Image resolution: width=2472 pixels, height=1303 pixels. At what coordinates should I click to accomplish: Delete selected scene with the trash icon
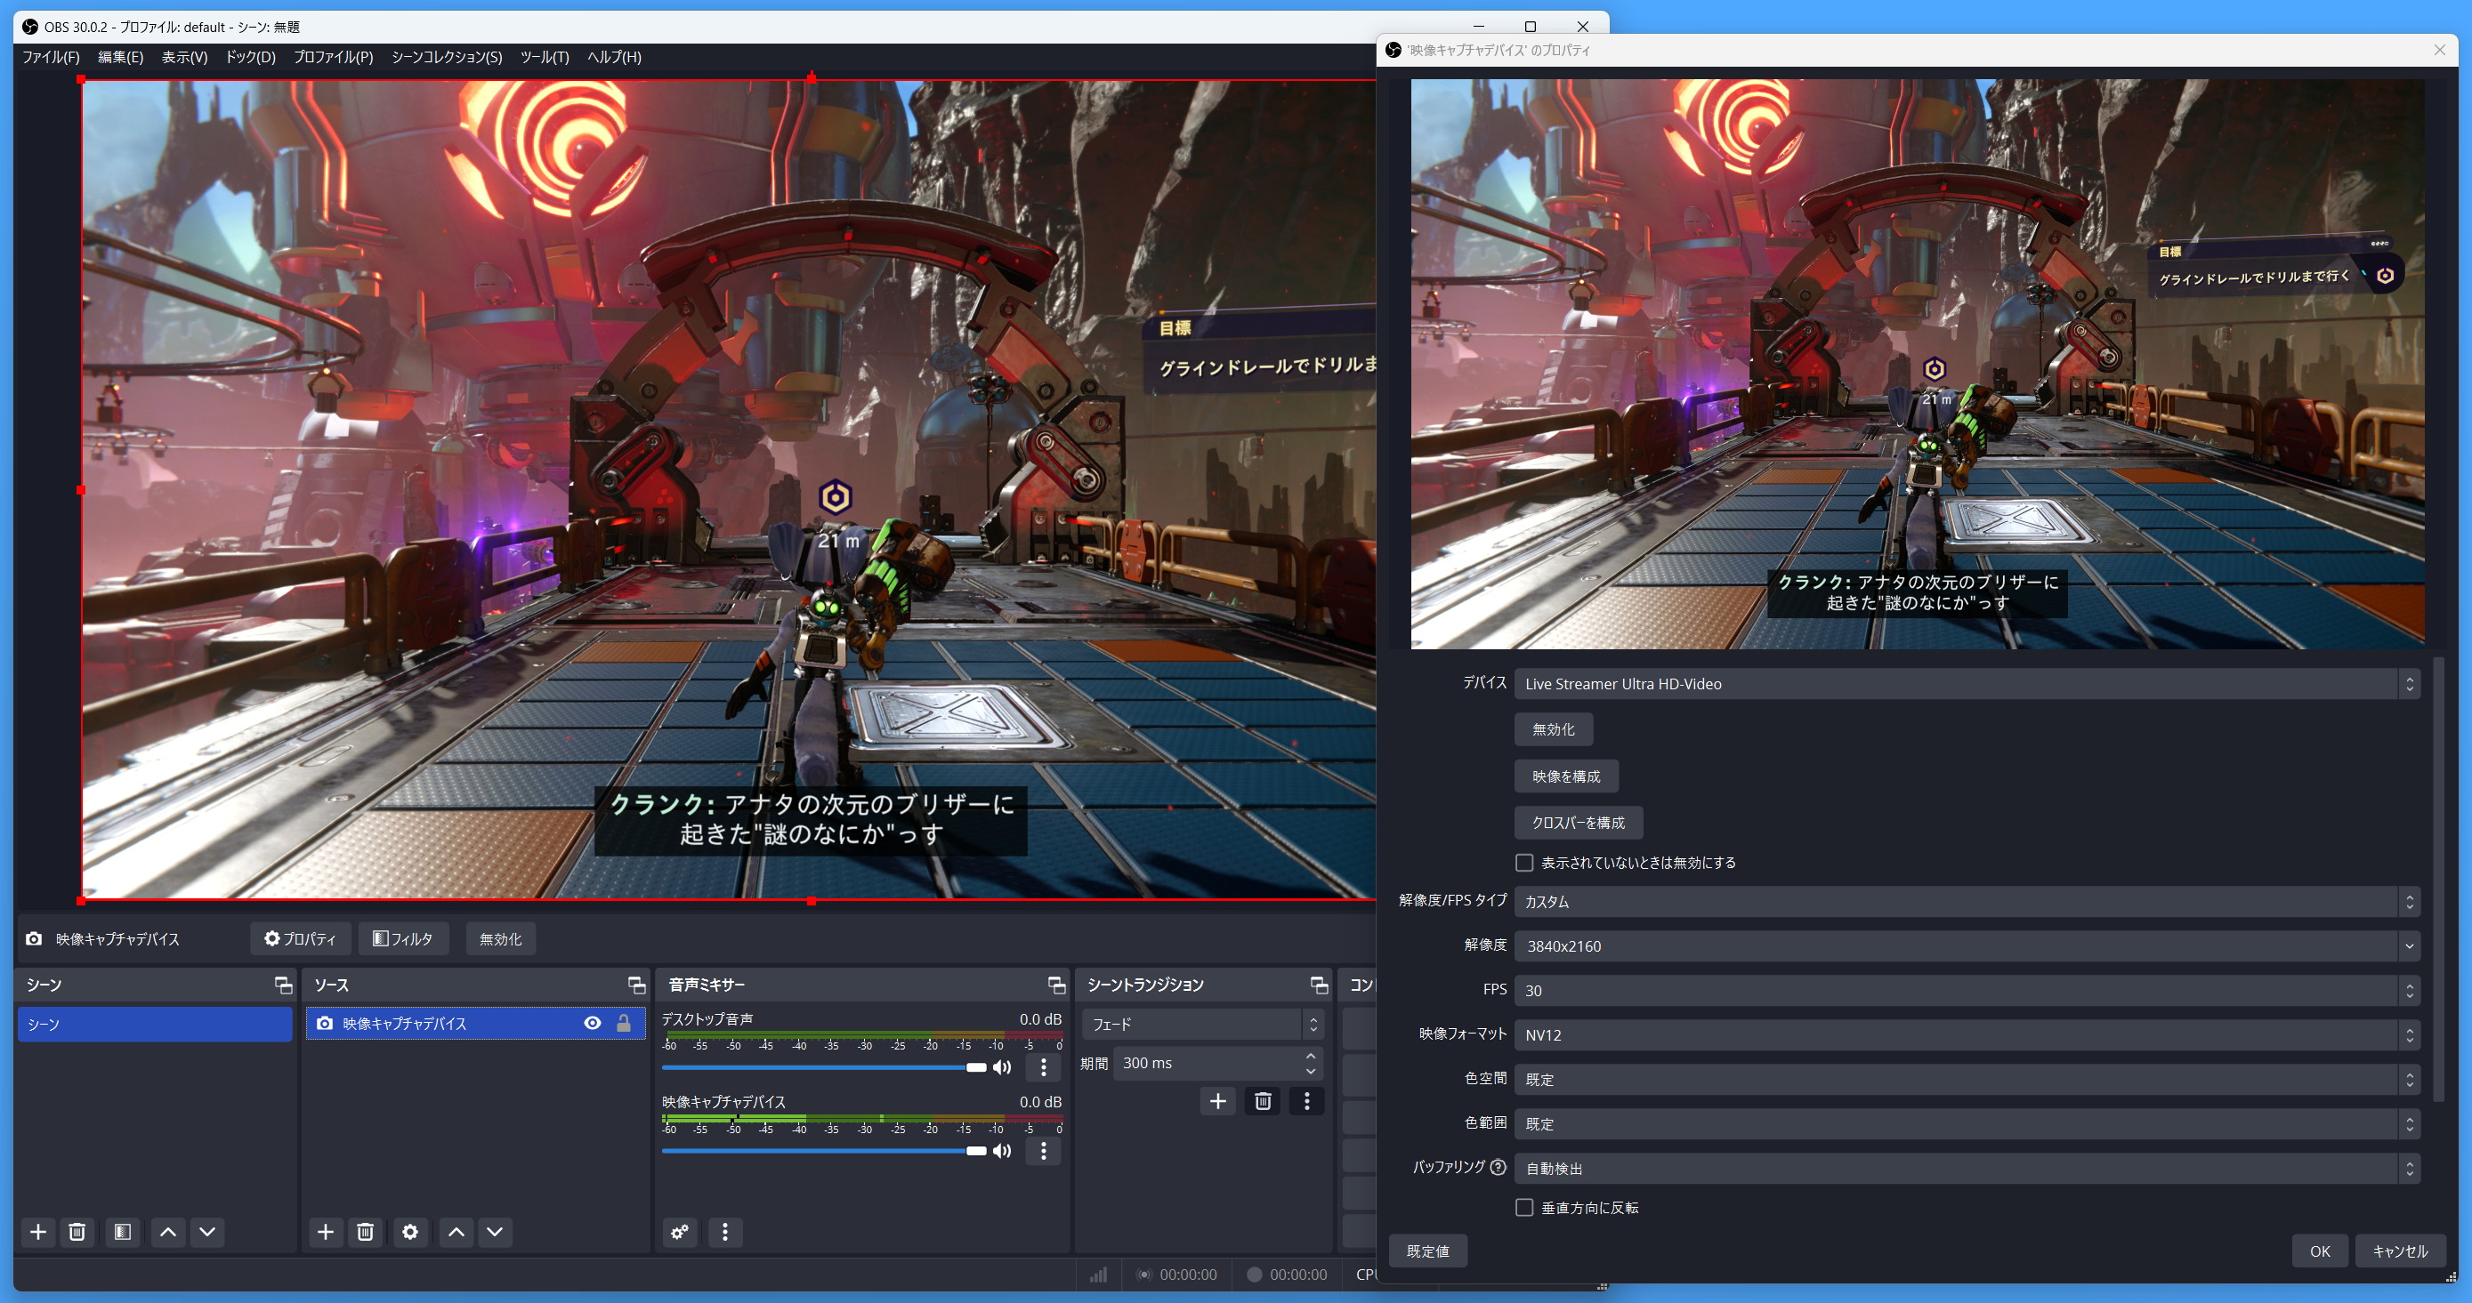coord(77,1232)
